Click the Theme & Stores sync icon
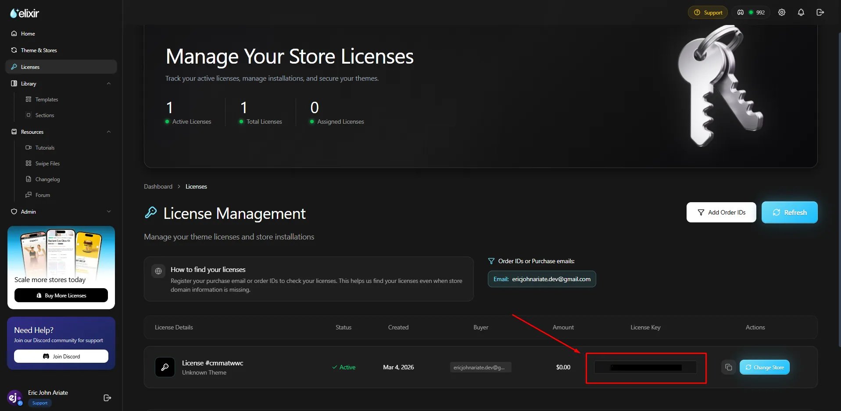Image resolution: width=841 pixels, height=411 pixels. (14, 50)
